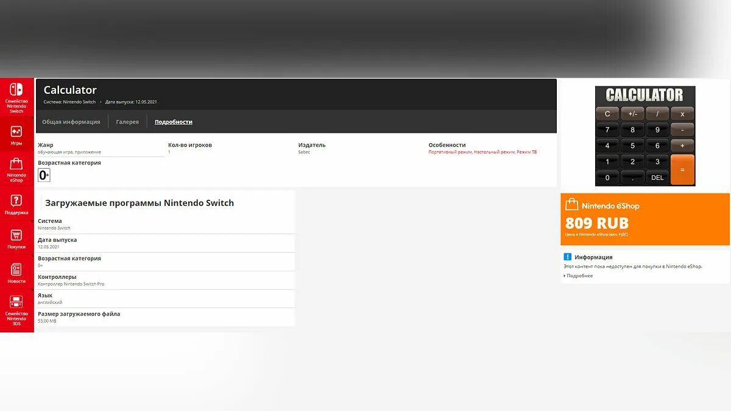Image resolution: width=731 pixels, height=411 pixels.
Task: Click the header text Система: Nintendo Switch
Action: 69,102
